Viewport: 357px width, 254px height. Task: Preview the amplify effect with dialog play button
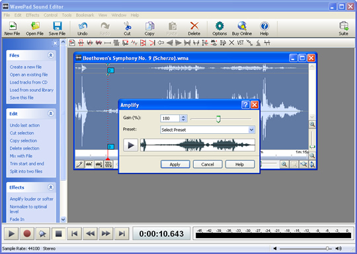point(131,145)
